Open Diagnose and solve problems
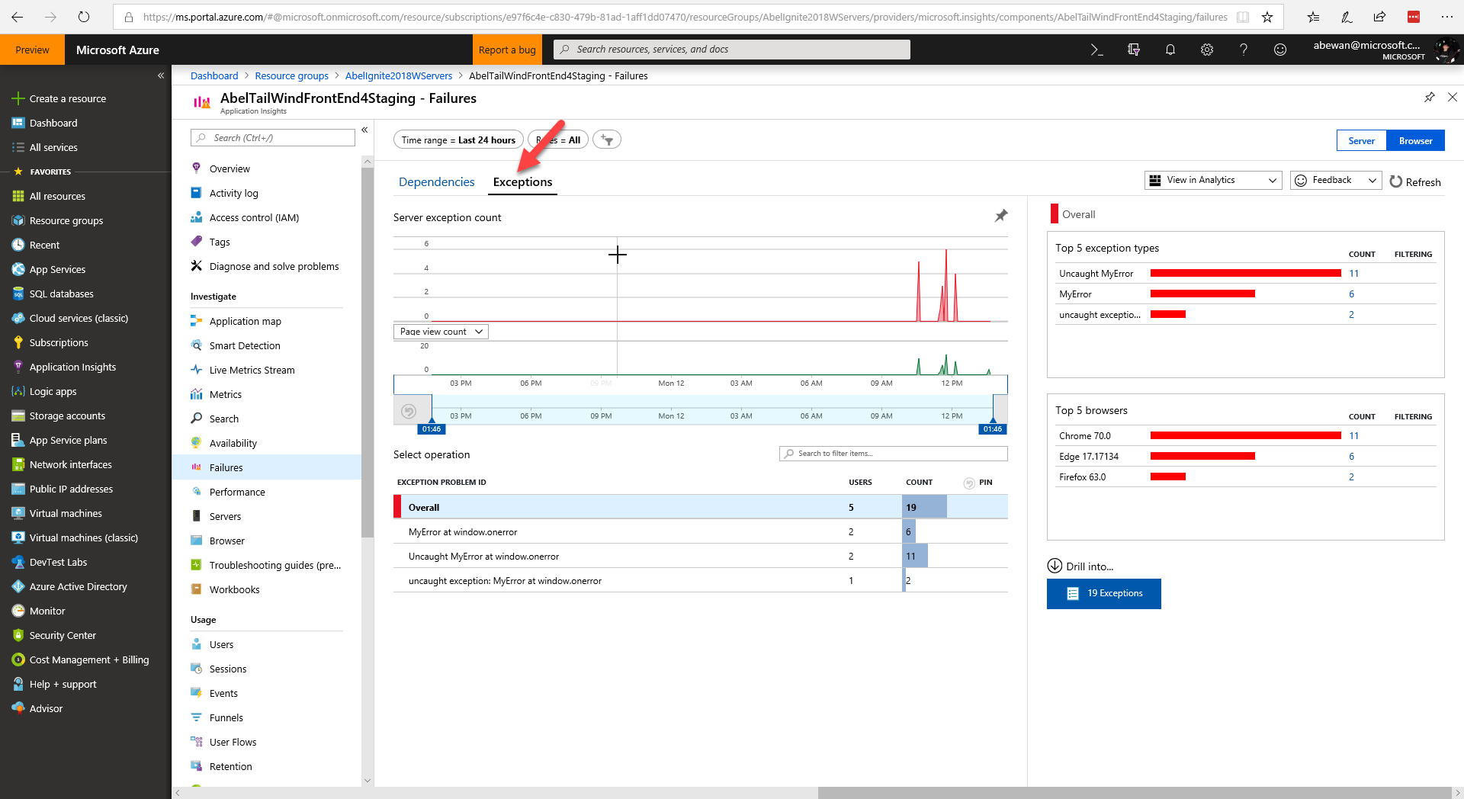 [x=274, y=266]
